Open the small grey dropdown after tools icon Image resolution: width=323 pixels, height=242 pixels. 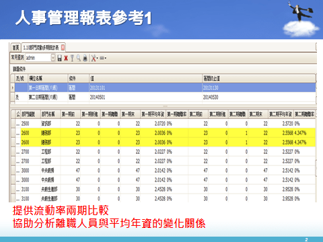(103, 58)
